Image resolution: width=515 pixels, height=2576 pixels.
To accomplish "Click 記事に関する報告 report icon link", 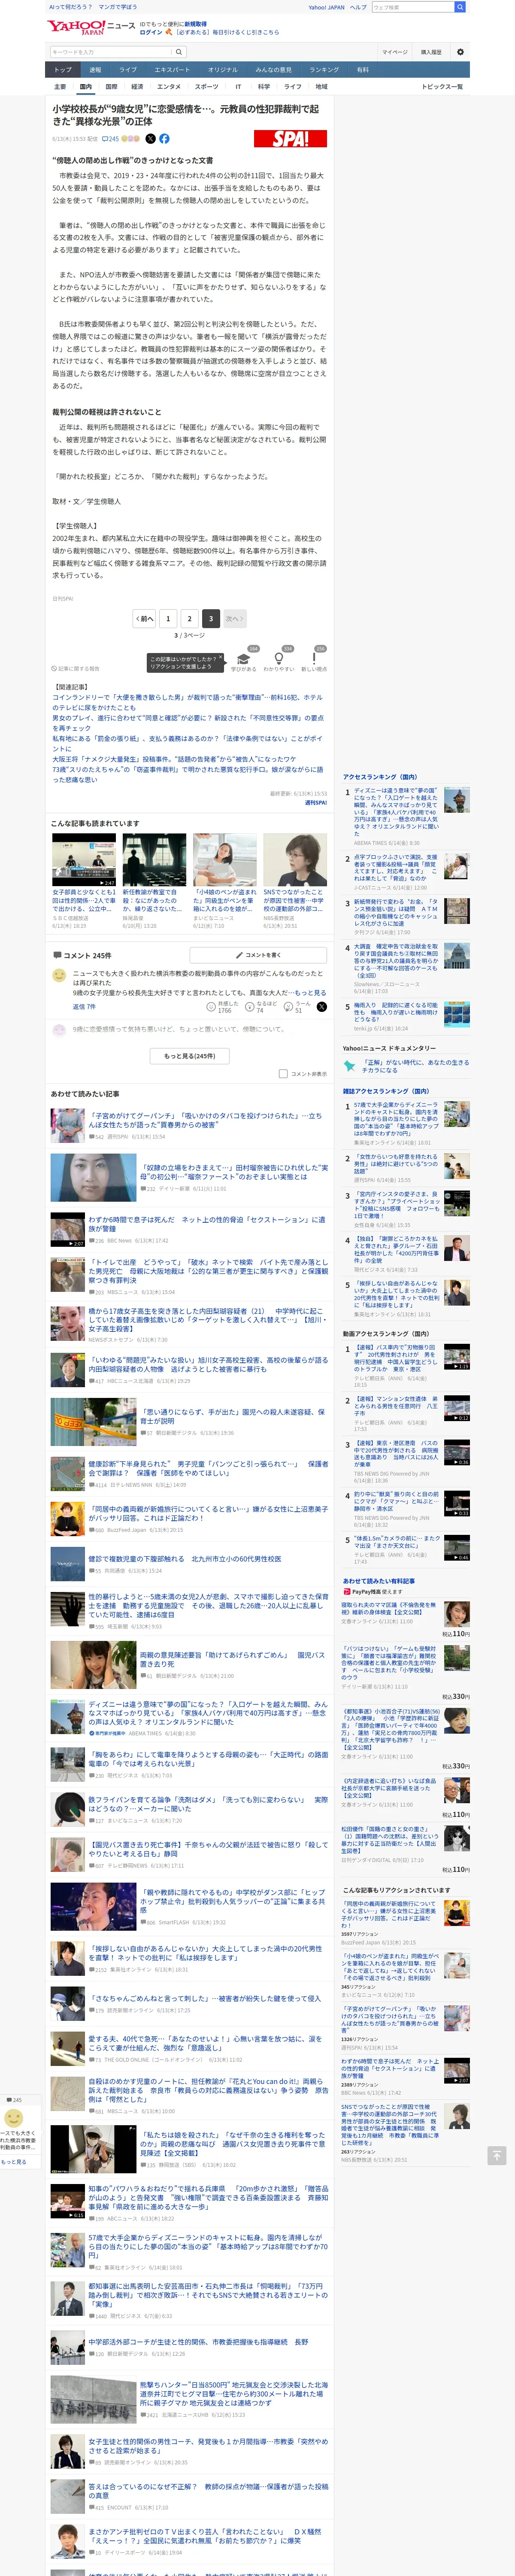I will click(76, 668).
